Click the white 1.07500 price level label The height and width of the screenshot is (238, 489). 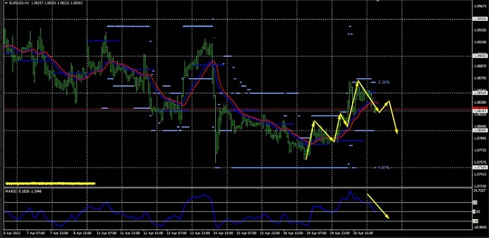pyautogui.click(x=480, y=167)
